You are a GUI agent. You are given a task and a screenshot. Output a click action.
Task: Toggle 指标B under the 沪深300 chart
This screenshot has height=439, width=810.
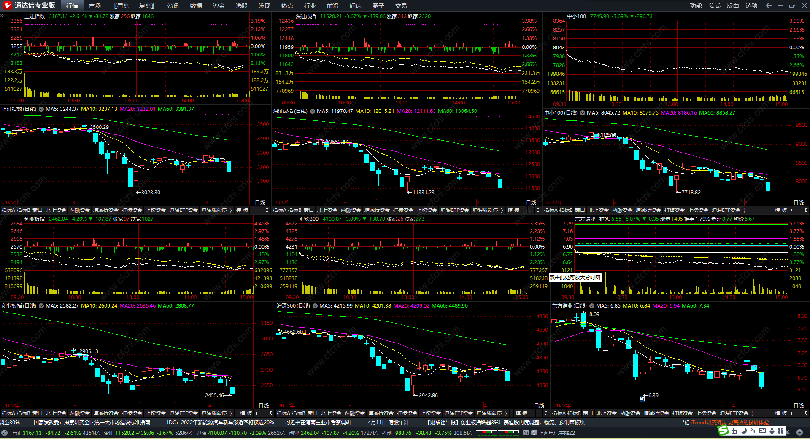point(298,413)
